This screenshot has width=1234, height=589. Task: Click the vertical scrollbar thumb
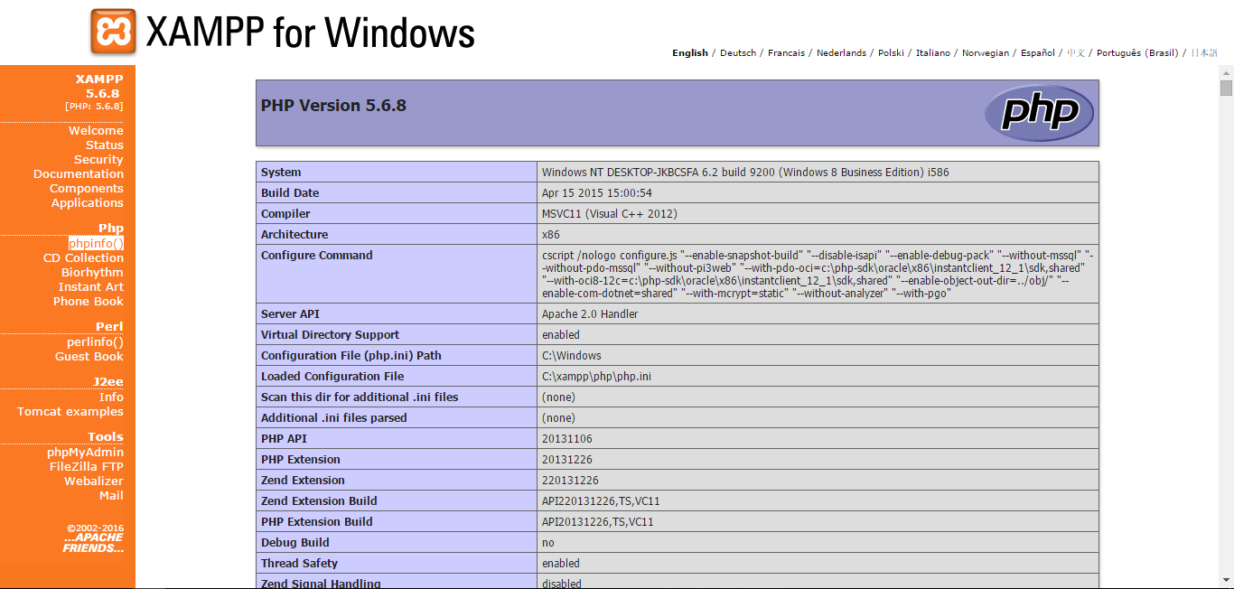[x=1226, y=88]
